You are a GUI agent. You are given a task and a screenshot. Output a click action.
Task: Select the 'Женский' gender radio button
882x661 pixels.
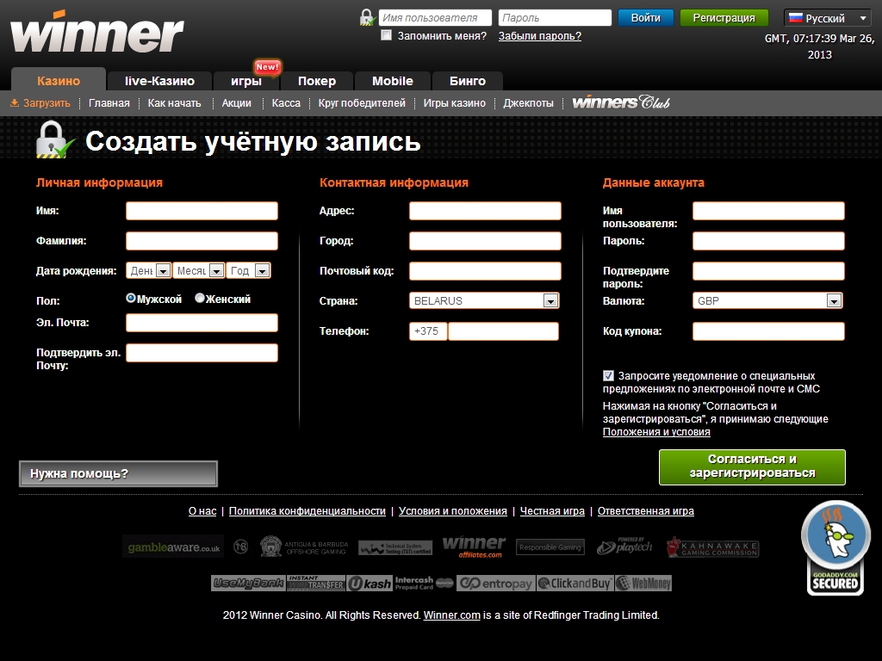[200, 299]
